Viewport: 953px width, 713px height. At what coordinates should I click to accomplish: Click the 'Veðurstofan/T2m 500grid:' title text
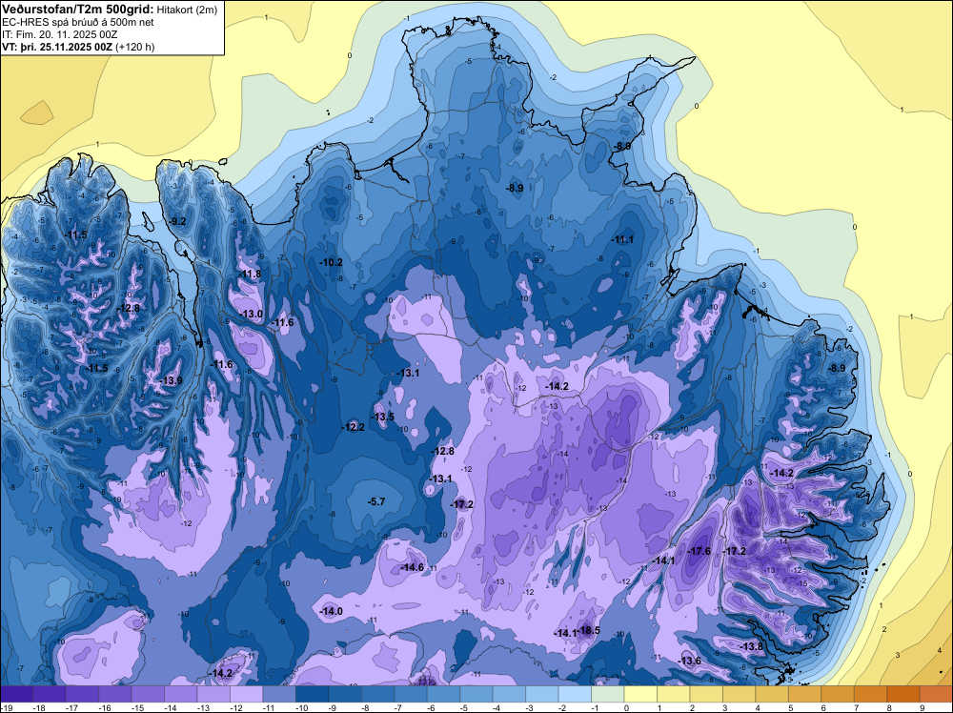pos(78,9)
